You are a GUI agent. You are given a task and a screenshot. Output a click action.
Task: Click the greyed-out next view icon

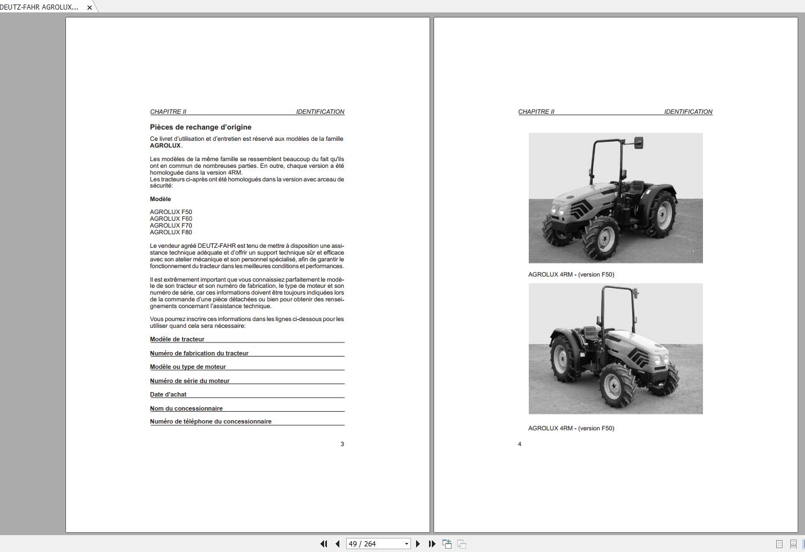[461, 544]
